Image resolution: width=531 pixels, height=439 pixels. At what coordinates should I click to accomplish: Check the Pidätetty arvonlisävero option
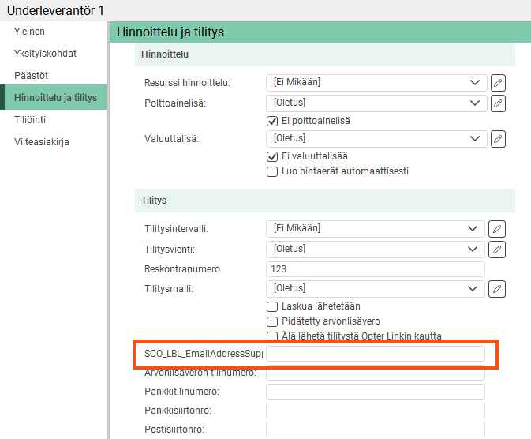(x=272, y=321)
